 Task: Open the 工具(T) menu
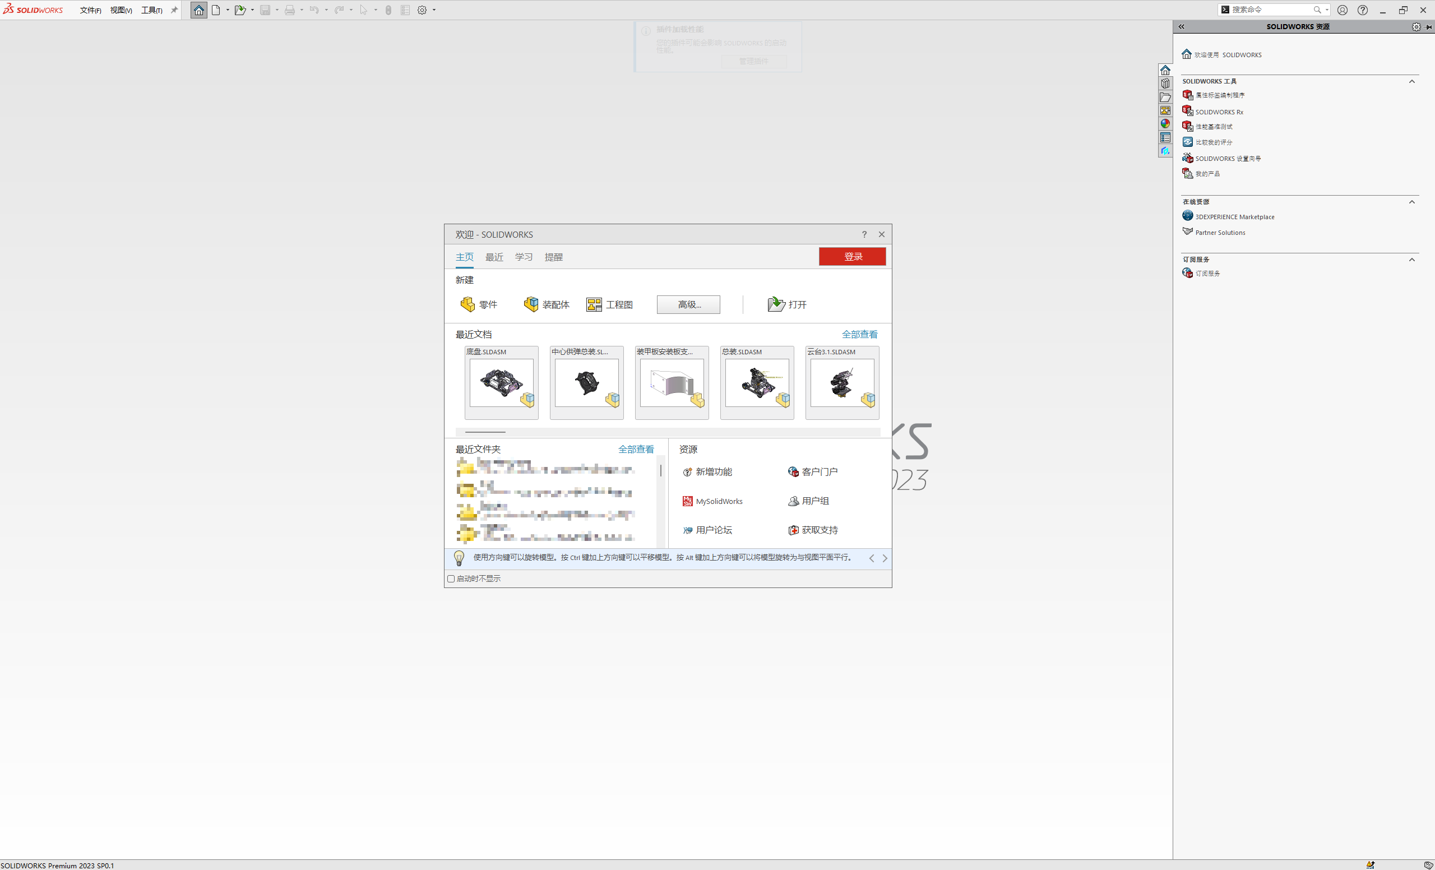click(152, 11)
